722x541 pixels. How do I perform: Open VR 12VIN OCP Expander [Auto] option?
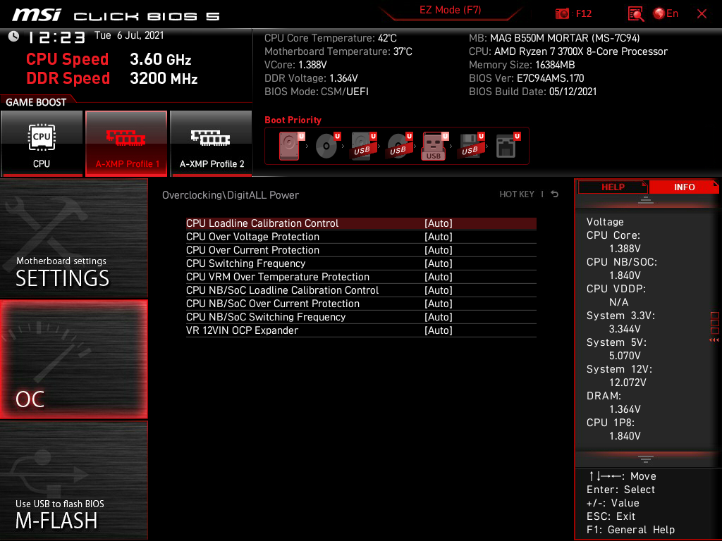click(361, 330)
